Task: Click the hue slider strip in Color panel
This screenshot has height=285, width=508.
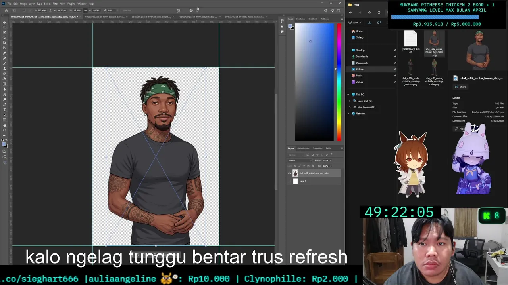Action: click(x=339, y=82)
